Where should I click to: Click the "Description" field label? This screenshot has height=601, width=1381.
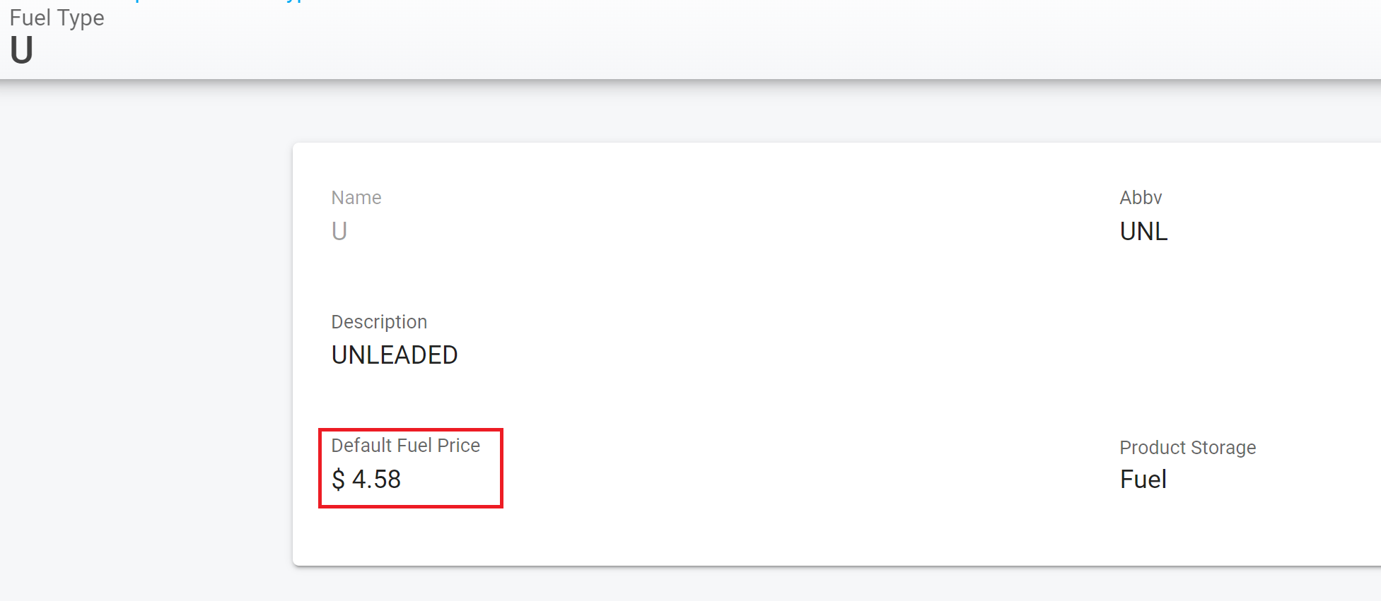(x=379, y=322)
